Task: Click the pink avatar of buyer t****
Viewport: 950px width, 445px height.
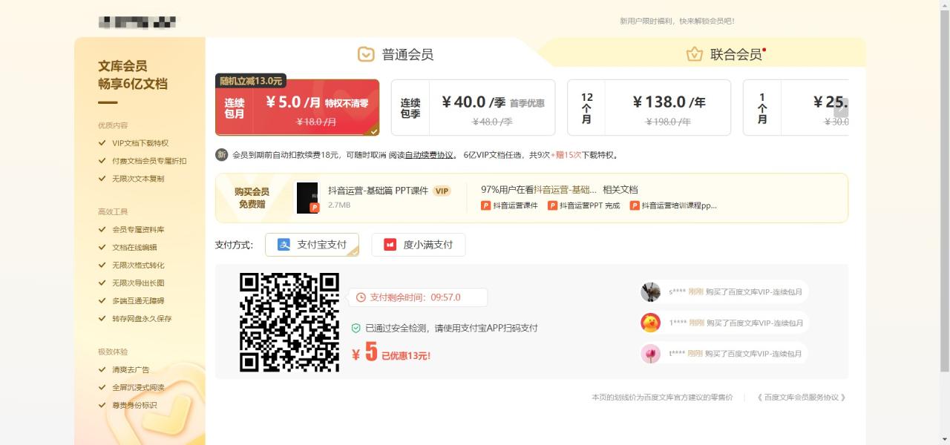Action: point(651,354)
